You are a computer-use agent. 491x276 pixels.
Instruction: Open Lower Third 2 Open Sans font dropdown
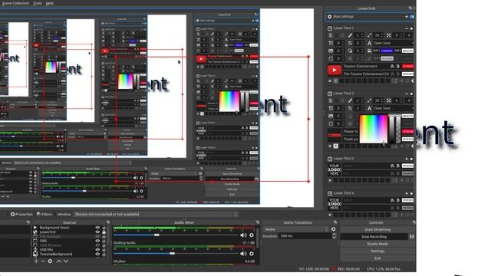(x=393, y=108)
